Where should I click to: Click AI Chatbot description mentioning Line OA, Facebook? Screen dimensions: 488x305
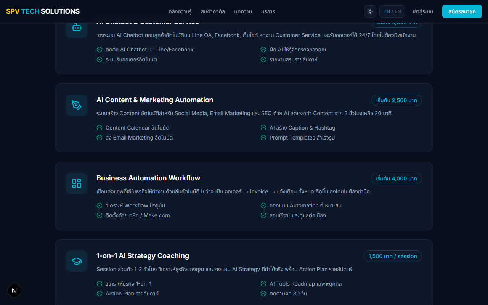tap(256, 35)
